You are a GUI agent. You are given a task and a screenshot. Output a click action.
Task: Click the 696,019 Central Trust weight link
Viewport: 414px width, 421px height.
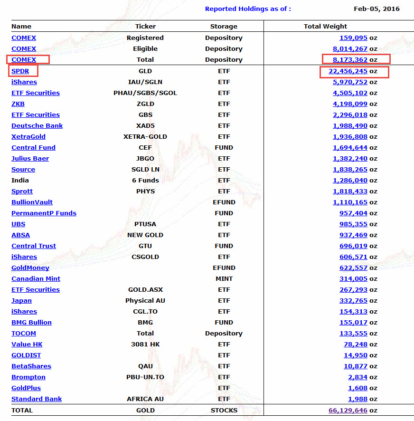tap(353, 246)
